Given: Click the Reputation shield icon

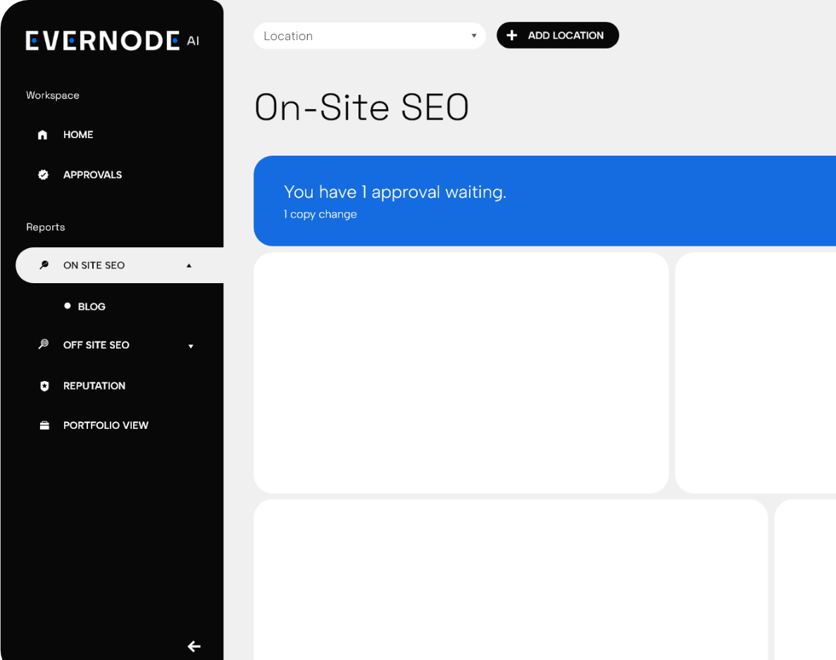Looking at the screenshot, I should pos(44,386).
